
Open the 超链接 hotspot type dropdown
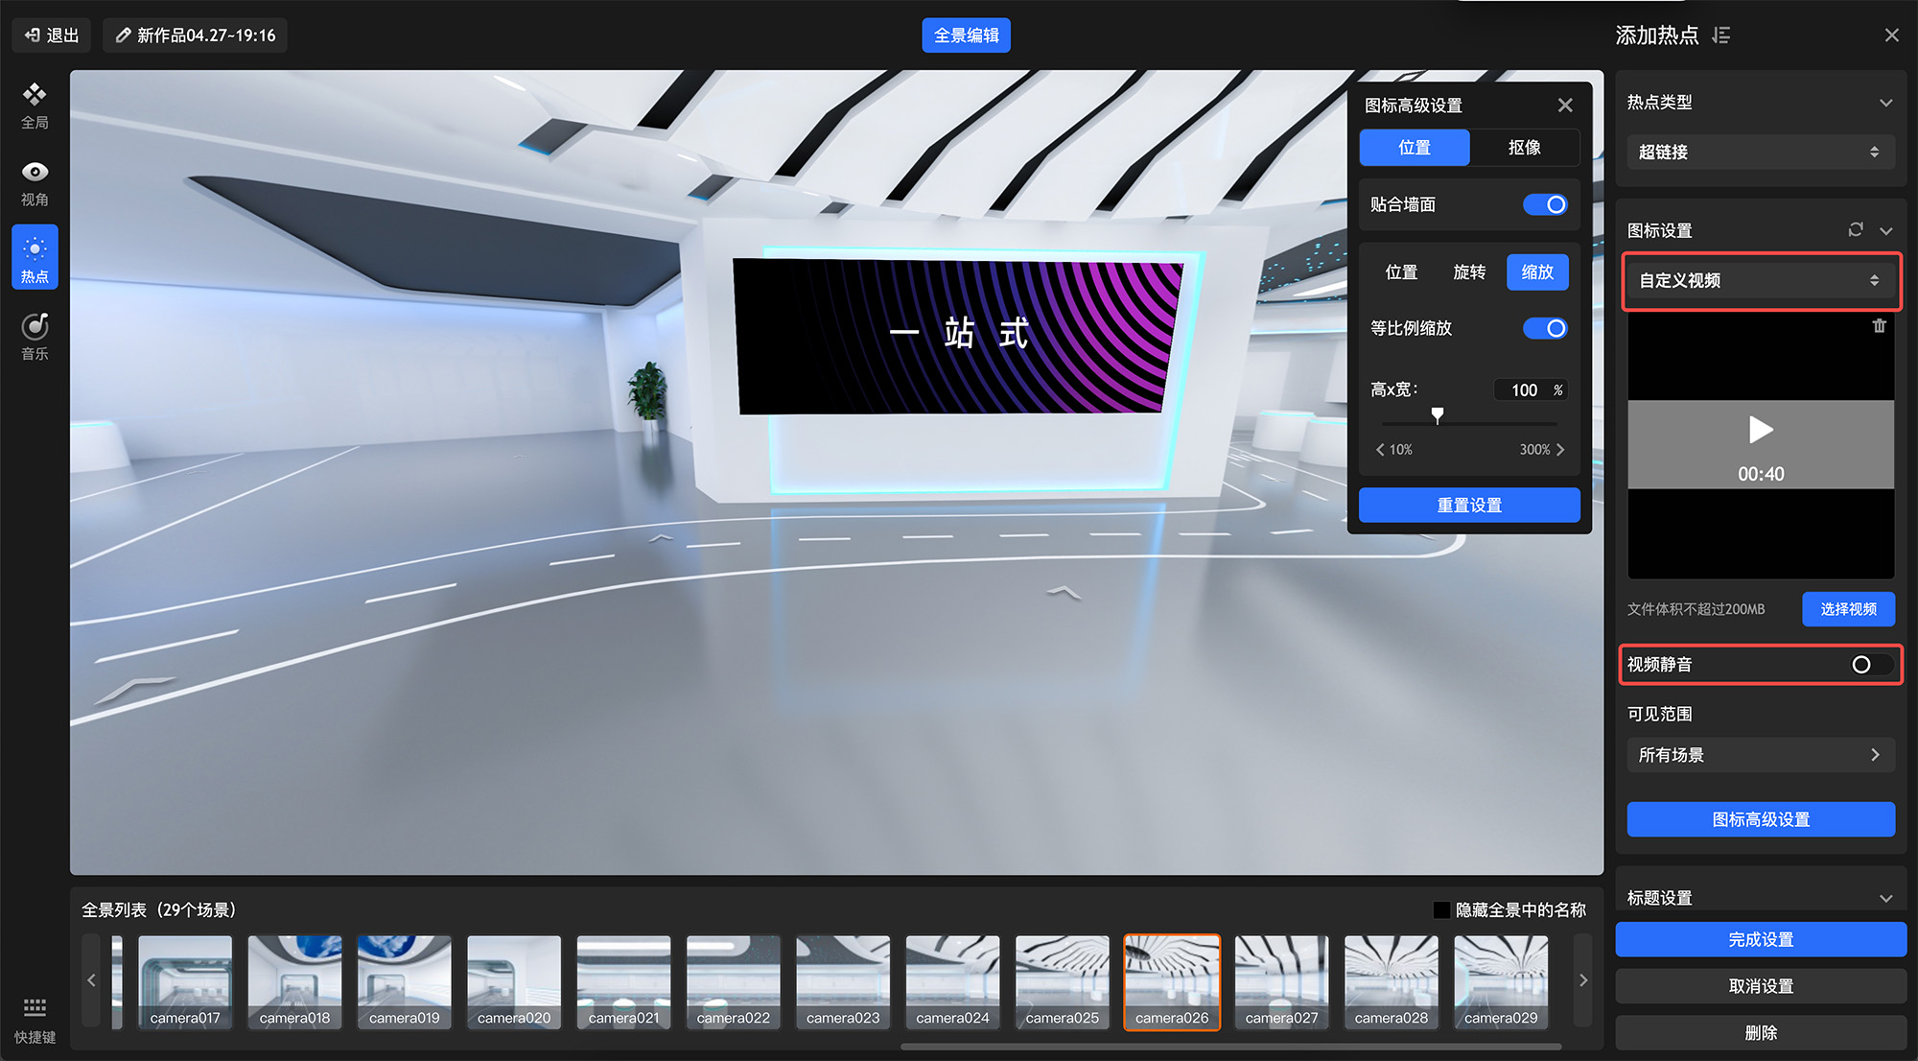click(x=1760, y=152)
